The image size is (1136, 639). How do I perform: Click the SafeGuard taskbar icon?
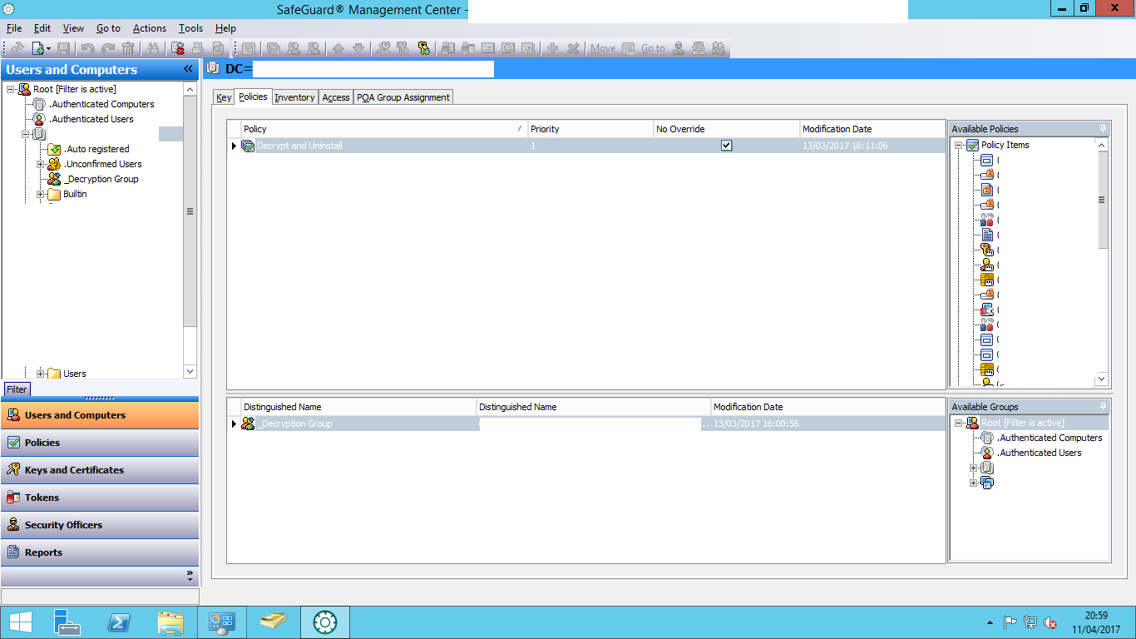pyautogui.click(x=324, y=622)
